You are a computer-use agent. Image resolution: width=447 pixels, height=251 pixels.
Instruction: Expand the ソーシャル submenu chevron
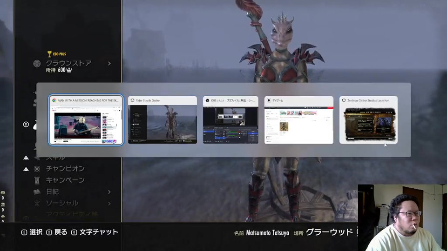[x=109, y=204]
